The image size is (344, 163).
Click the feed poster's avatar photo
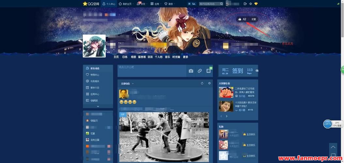click(x=124, y=94)
